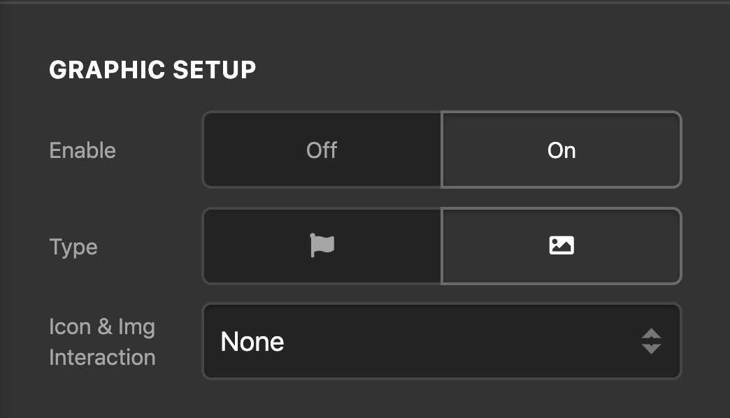Image resolution: width=730 pixels, height=418 pixels.
Task: Click the word None in the selector
Action: click(252, 342)
